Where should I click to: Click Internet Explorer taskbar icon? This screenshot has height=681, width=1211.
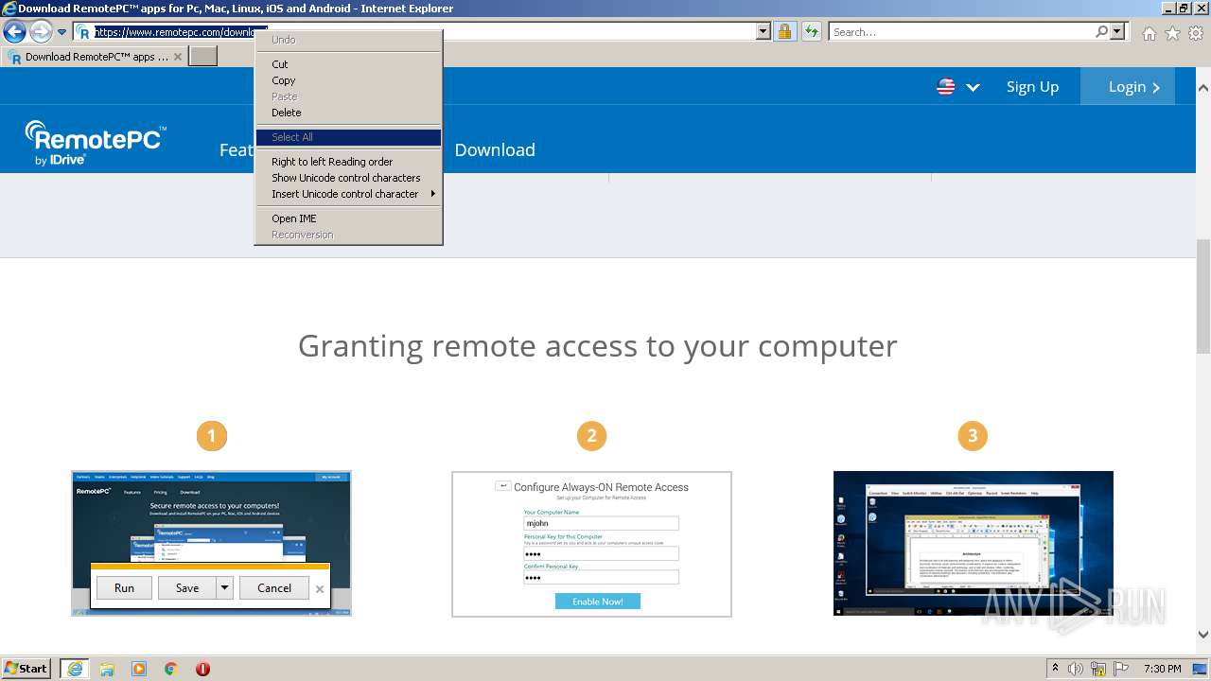tap(75, 669)
